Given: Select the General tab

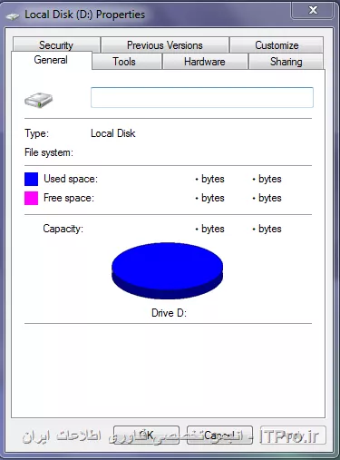Looking at the screenshot, I should (51, 60).
